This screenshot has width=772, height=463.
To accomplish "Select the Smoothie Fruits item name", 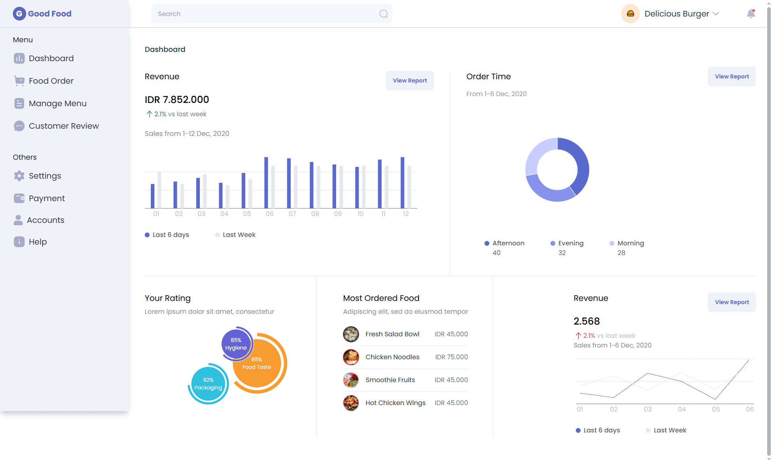I will [390, 380].
